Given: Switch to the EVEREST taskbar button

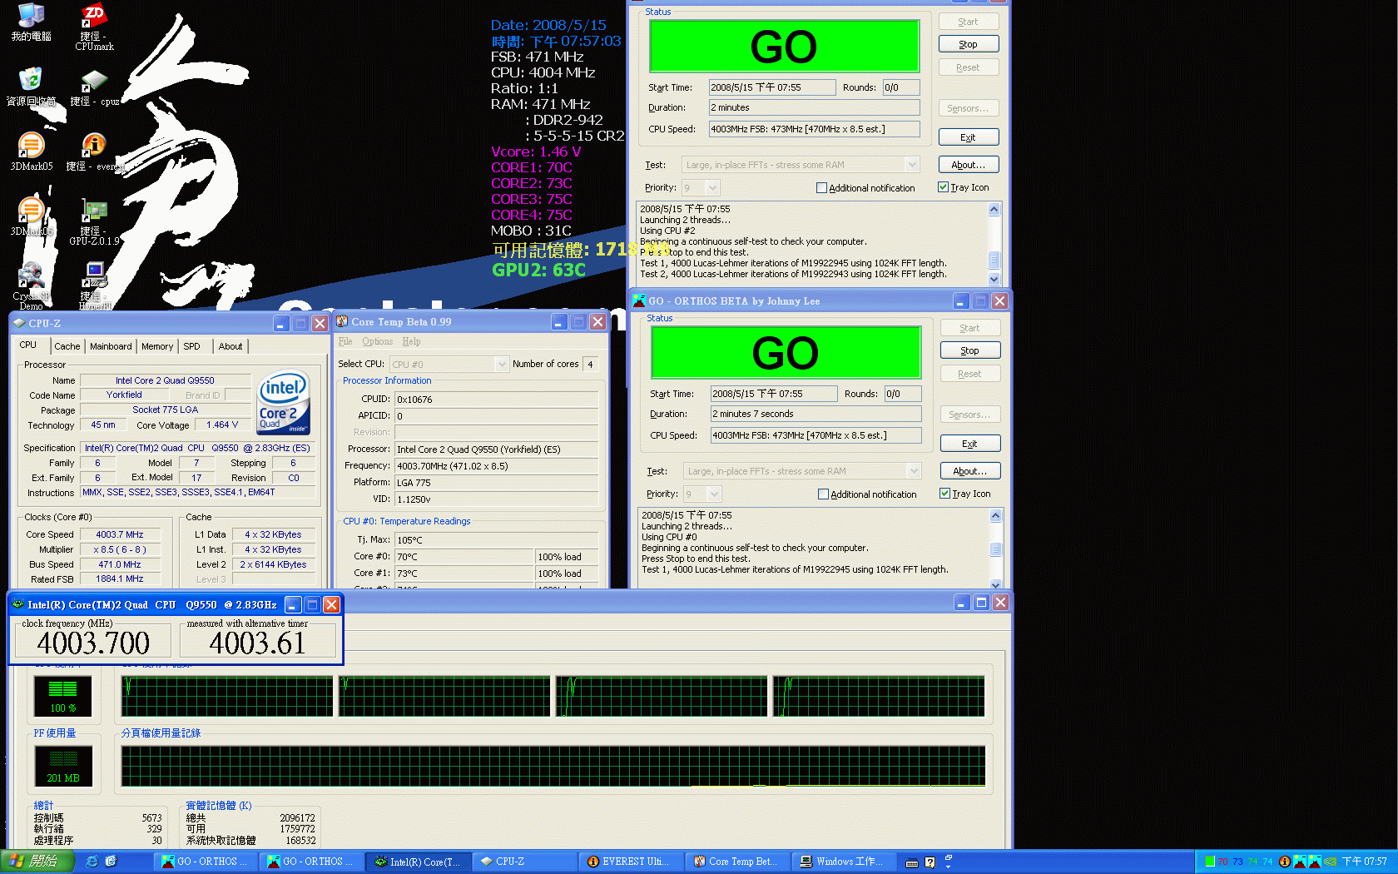Looking at the screenshot, I should coord(630,862).
